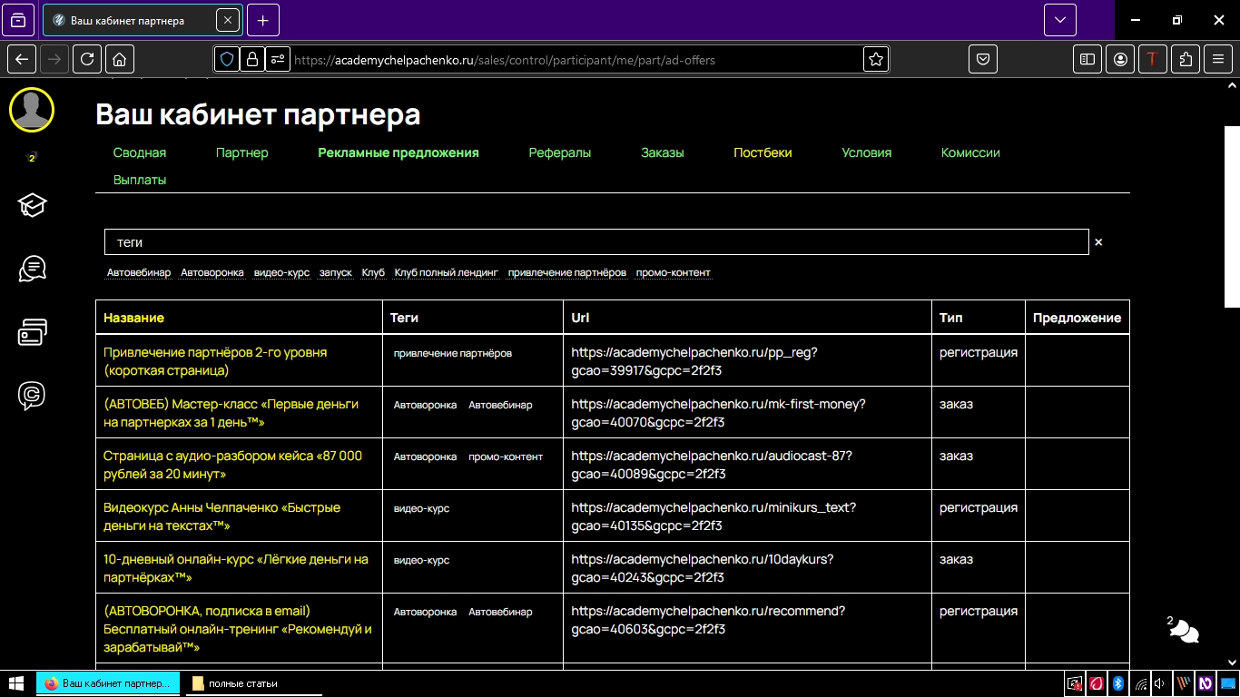The width and height of the screenshot is (1240, 697).
Task: Filter by Клуб полный лендинг tag
Action: [447, 272]
